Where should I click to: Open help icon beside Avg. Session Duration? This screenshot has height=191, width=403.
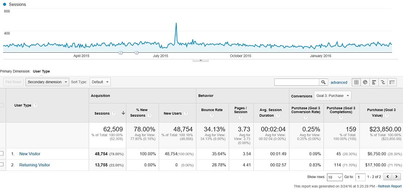point(278,116)
